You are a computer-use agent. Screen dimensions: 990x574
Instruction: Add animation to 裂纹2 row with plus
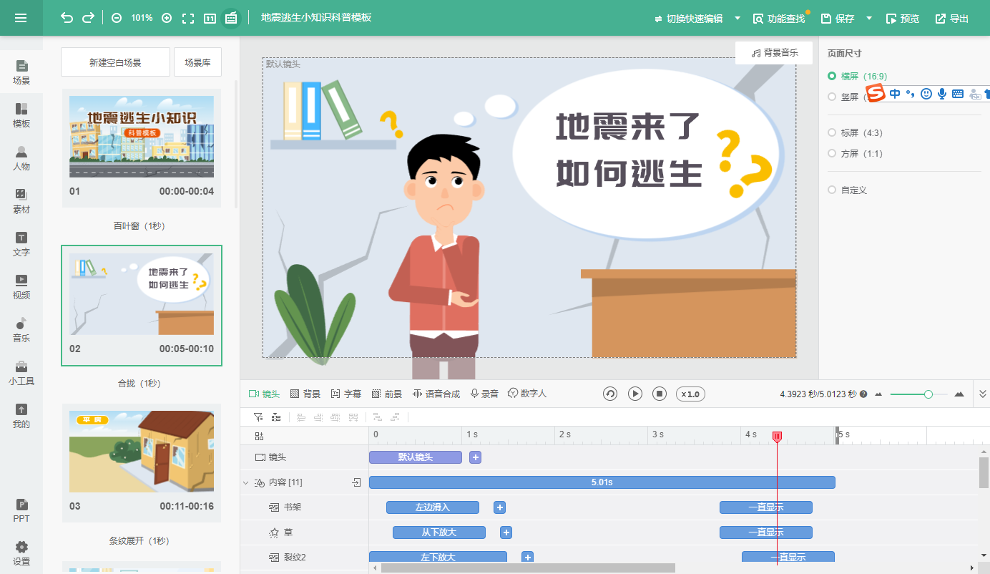tap(527, 557)
